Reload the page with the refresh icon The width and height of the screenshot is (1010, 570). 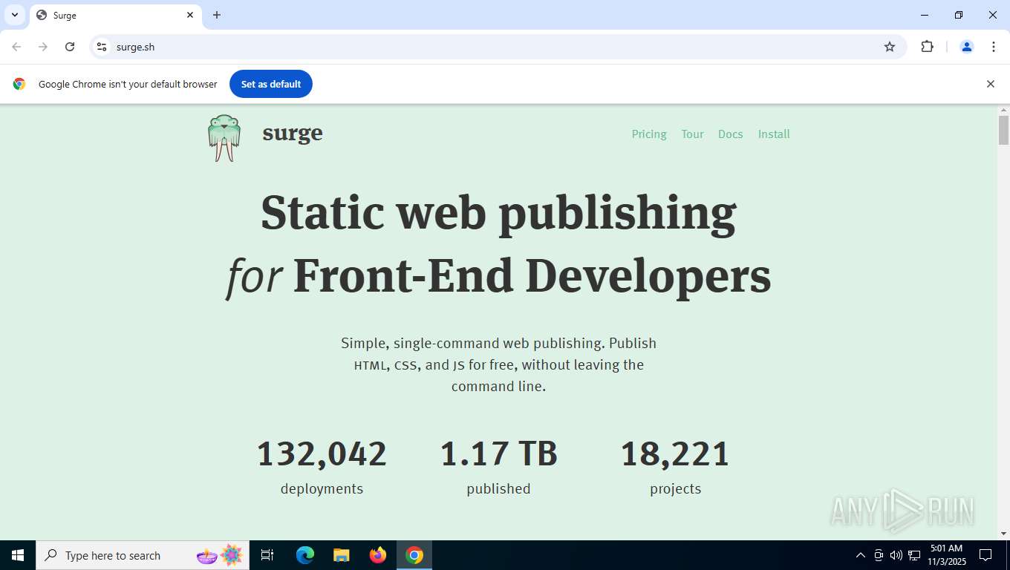pyautogui.click(x=70, y=47)
